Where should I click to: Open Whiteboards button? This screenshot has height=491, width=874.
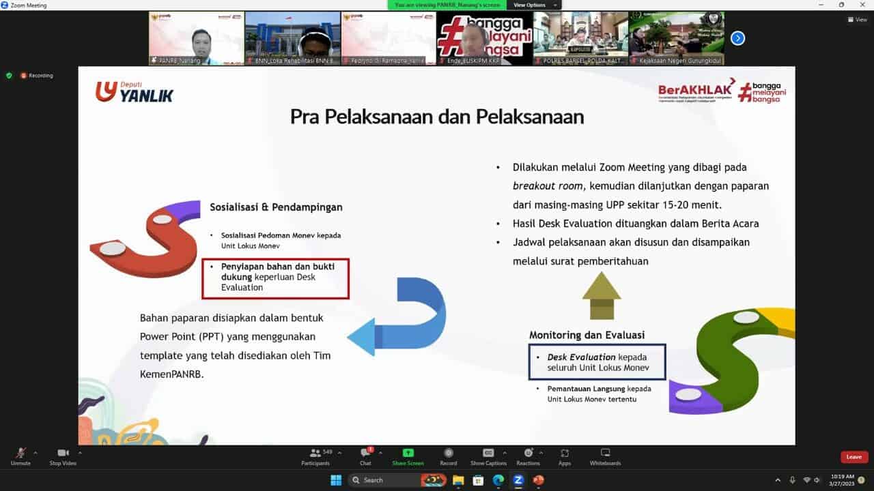click(x=605, y=456)
